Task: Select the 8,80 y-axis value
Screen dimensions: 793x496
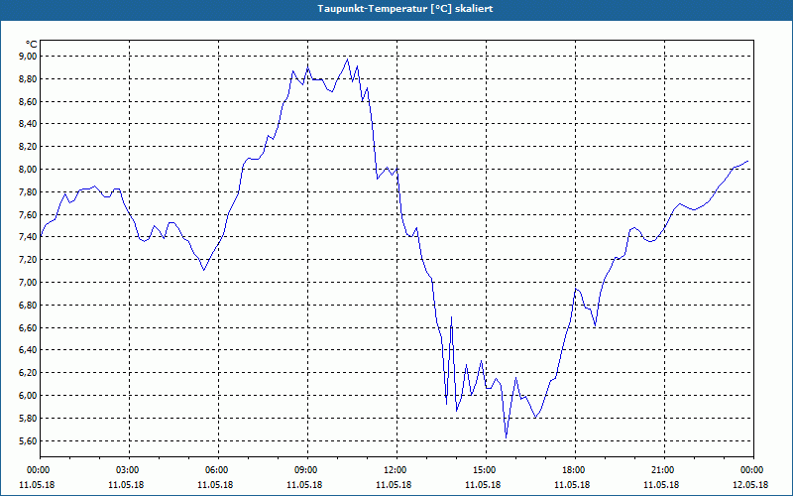Action: 29,79
